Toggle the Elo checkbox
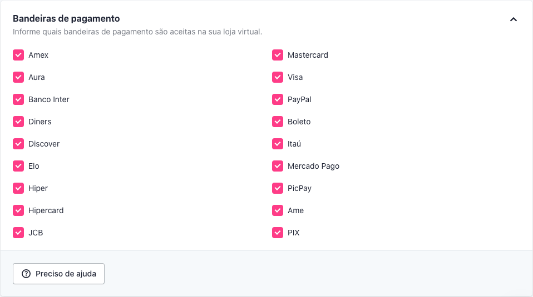Image resolution: width=533 pixels, height=297 pixels. click(x=18, y=166)
